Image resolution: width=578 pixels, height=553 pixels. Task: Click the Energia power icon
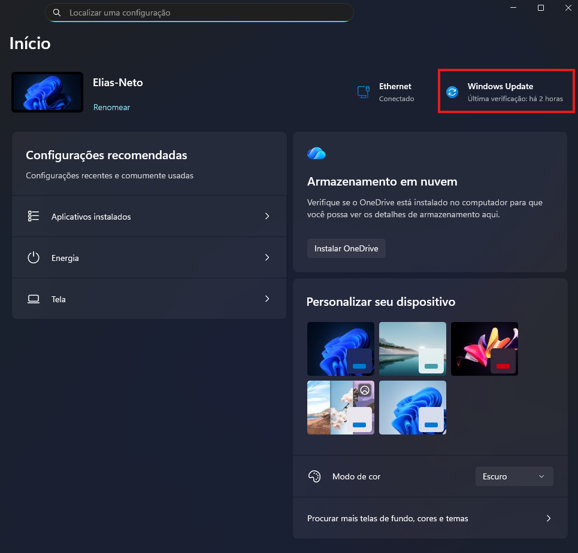34,258
